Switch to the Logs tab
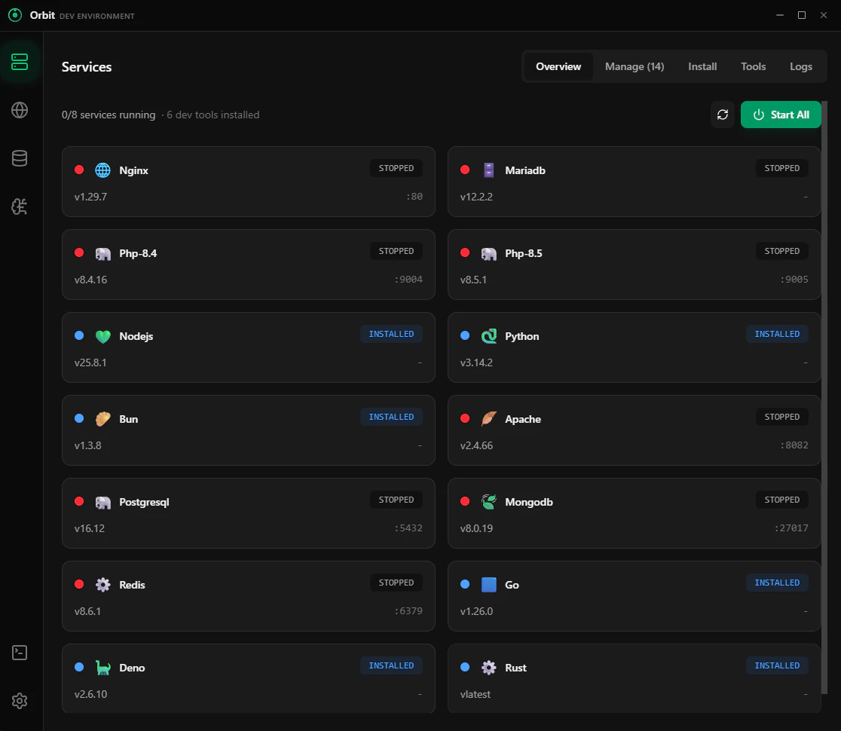This screenshot has height=731, width=841. coord(801,66)
